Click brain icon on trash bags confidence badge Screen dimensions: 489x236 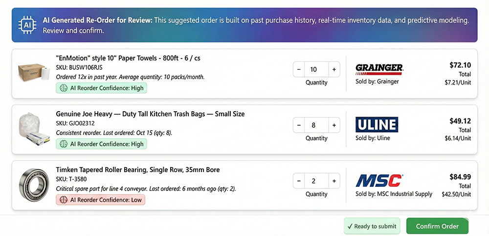point(63,144)
